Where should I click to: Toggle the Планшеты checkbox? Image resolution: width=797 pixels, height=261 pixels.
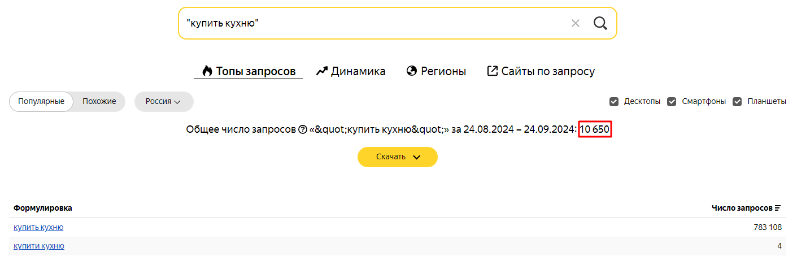737,102
